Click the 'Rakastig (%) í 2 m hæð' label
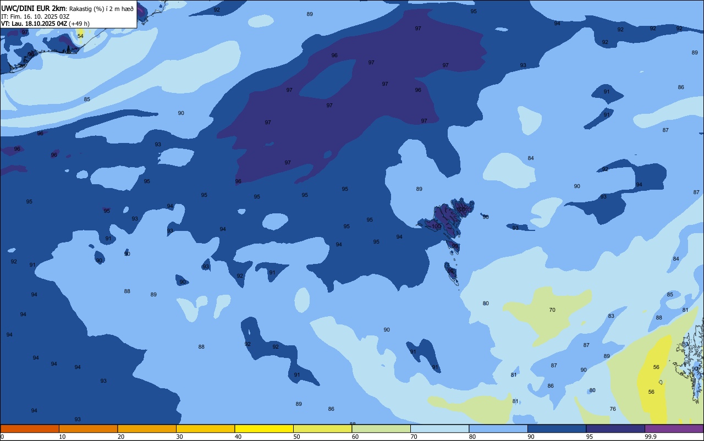The height and width of the screenshot is (441, 704). (101, 8)
